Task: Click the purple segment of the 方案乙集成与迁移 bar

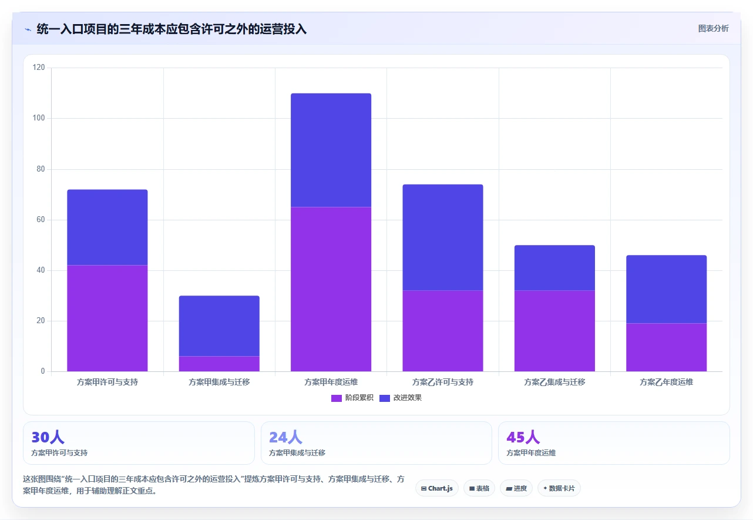Action: tap(554, 331)
